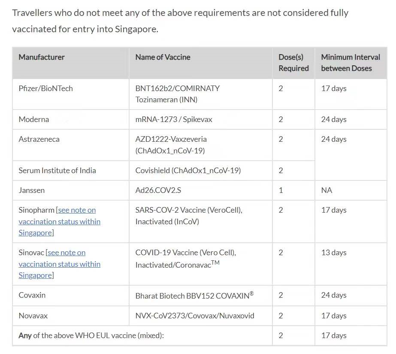396x354 pixels.
Task: Select the Astrazeneca manufacturer cell
Action: tap(39, 139)
